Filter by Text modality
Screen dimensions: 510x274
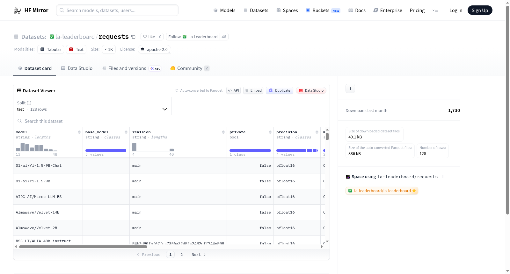76,50
